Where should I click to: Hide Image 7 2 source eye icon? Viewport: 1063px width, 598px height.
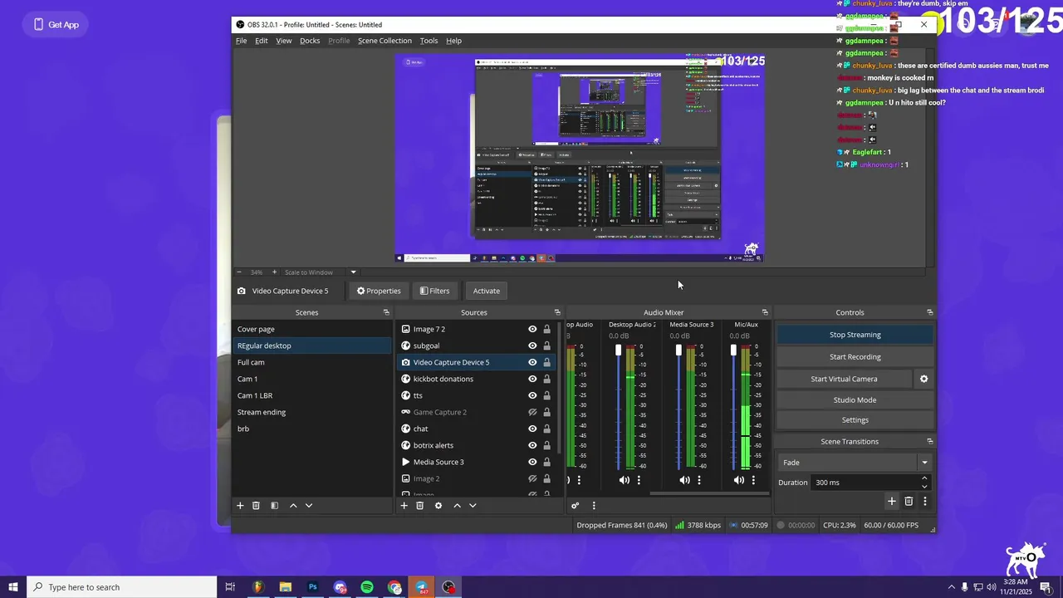point(532,329)
